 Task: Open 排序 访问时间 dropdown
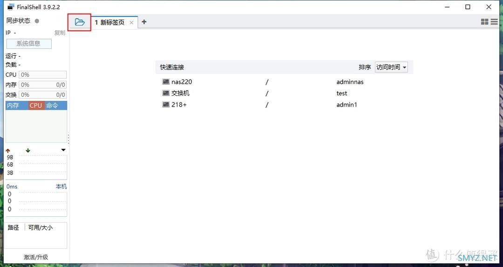[391, 67]
